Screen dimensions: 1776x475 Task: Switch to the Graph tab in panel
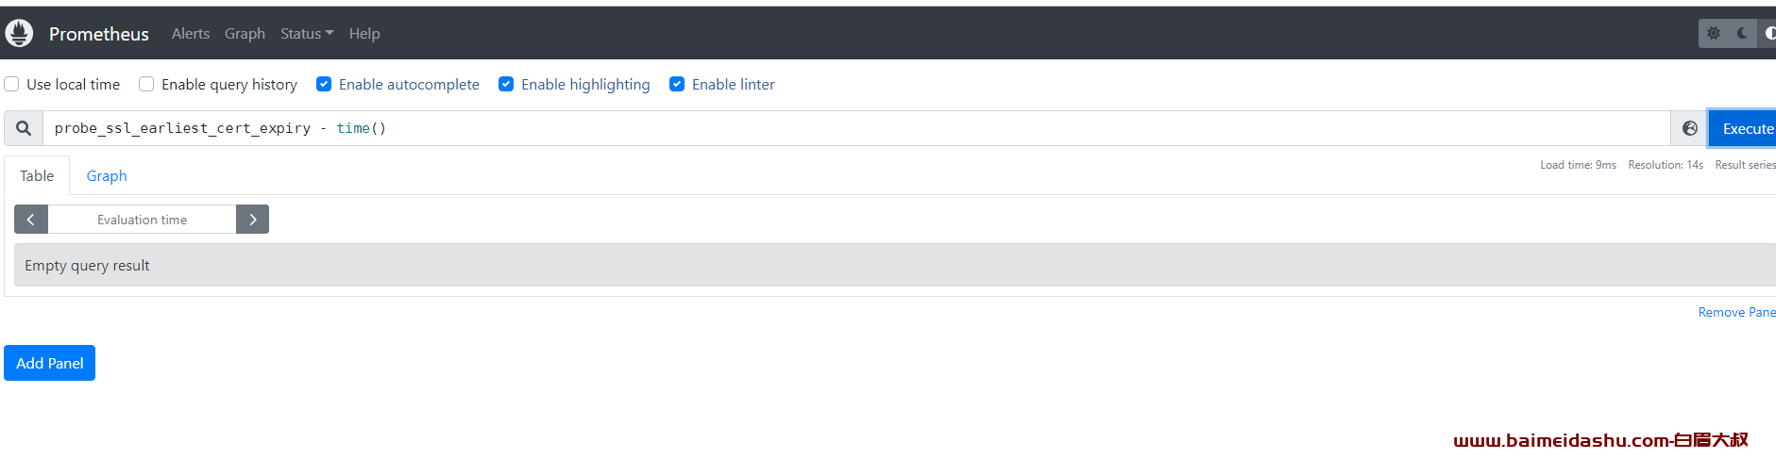pyautogui.click(x=107, y=176)
